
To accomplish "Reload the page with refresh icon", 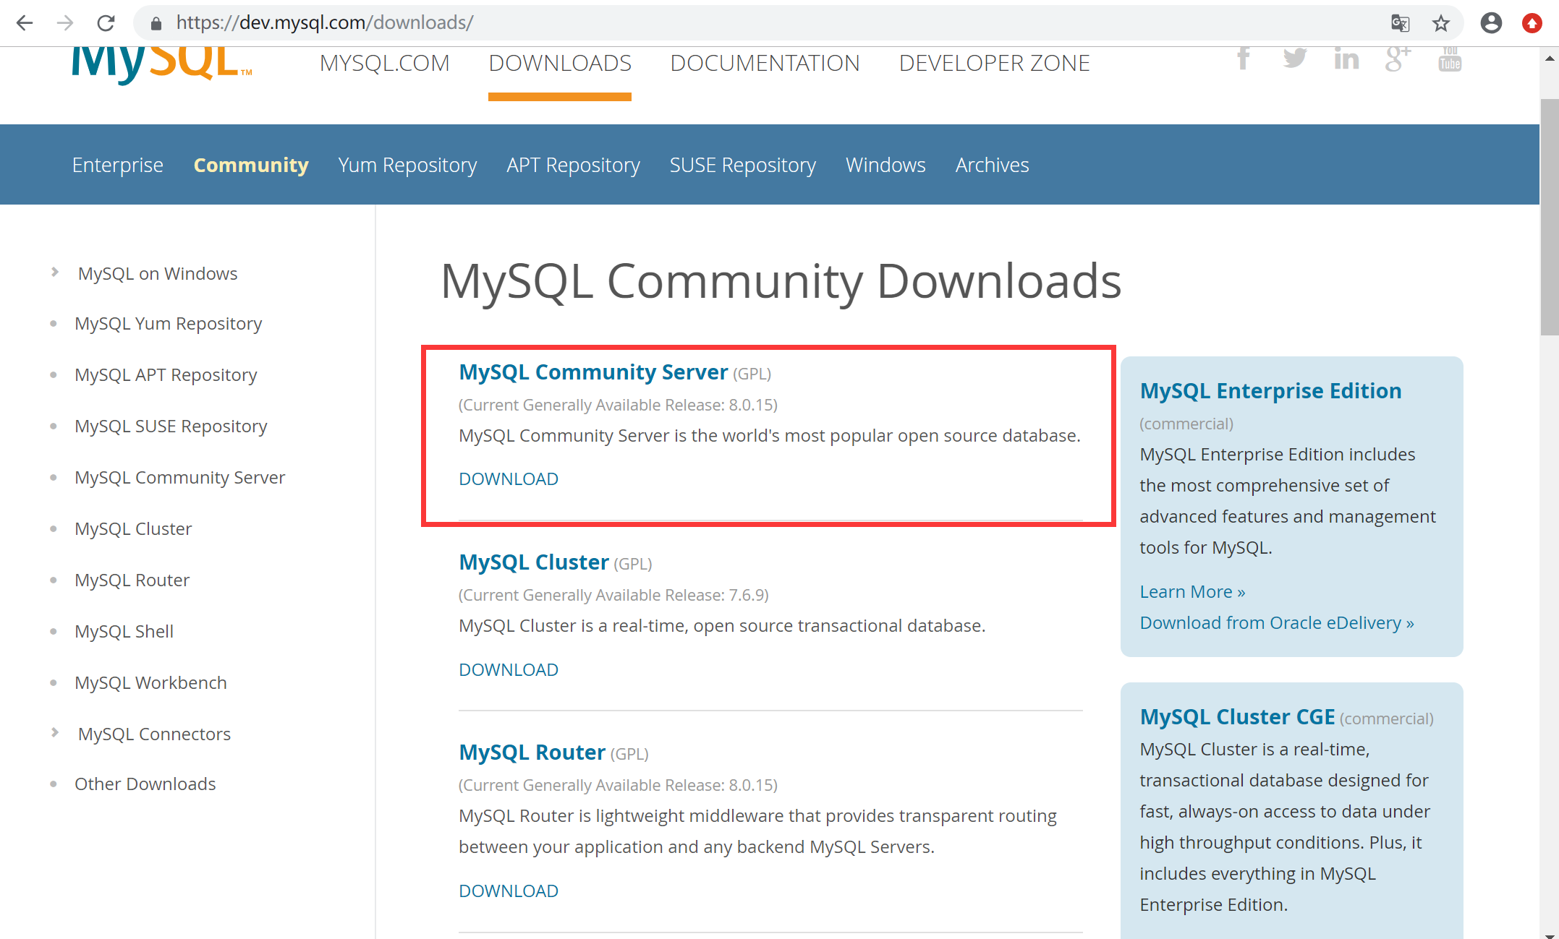I will pos(106,23).
